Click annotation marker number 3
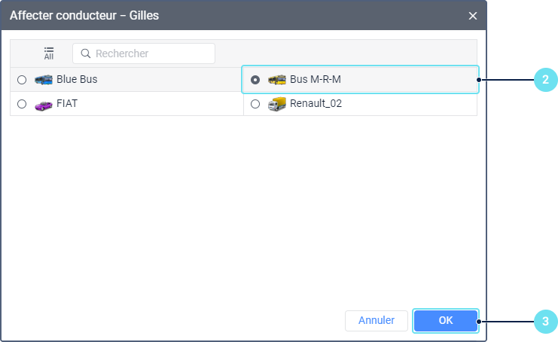 (x=545, y=322)
